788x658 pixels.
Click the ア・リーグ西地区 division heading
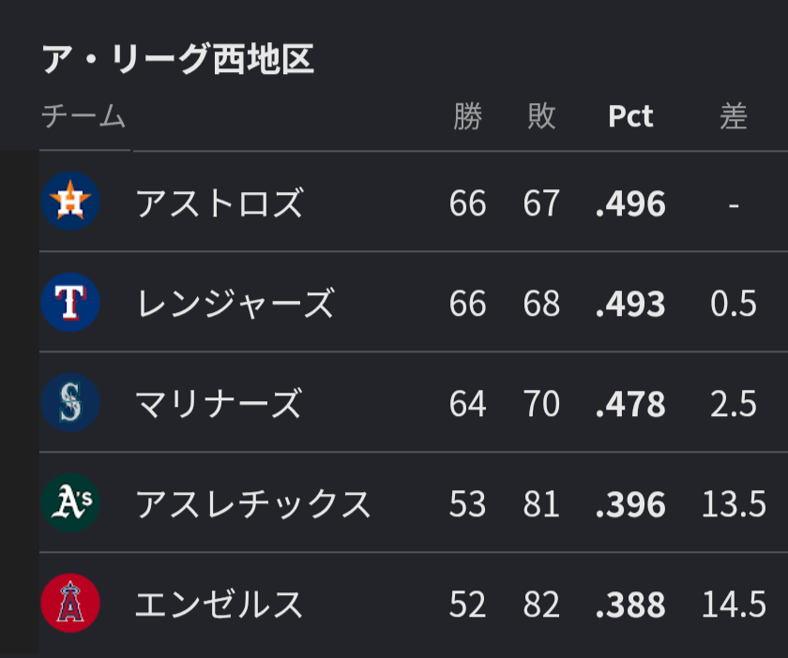(x=178, y=59)
